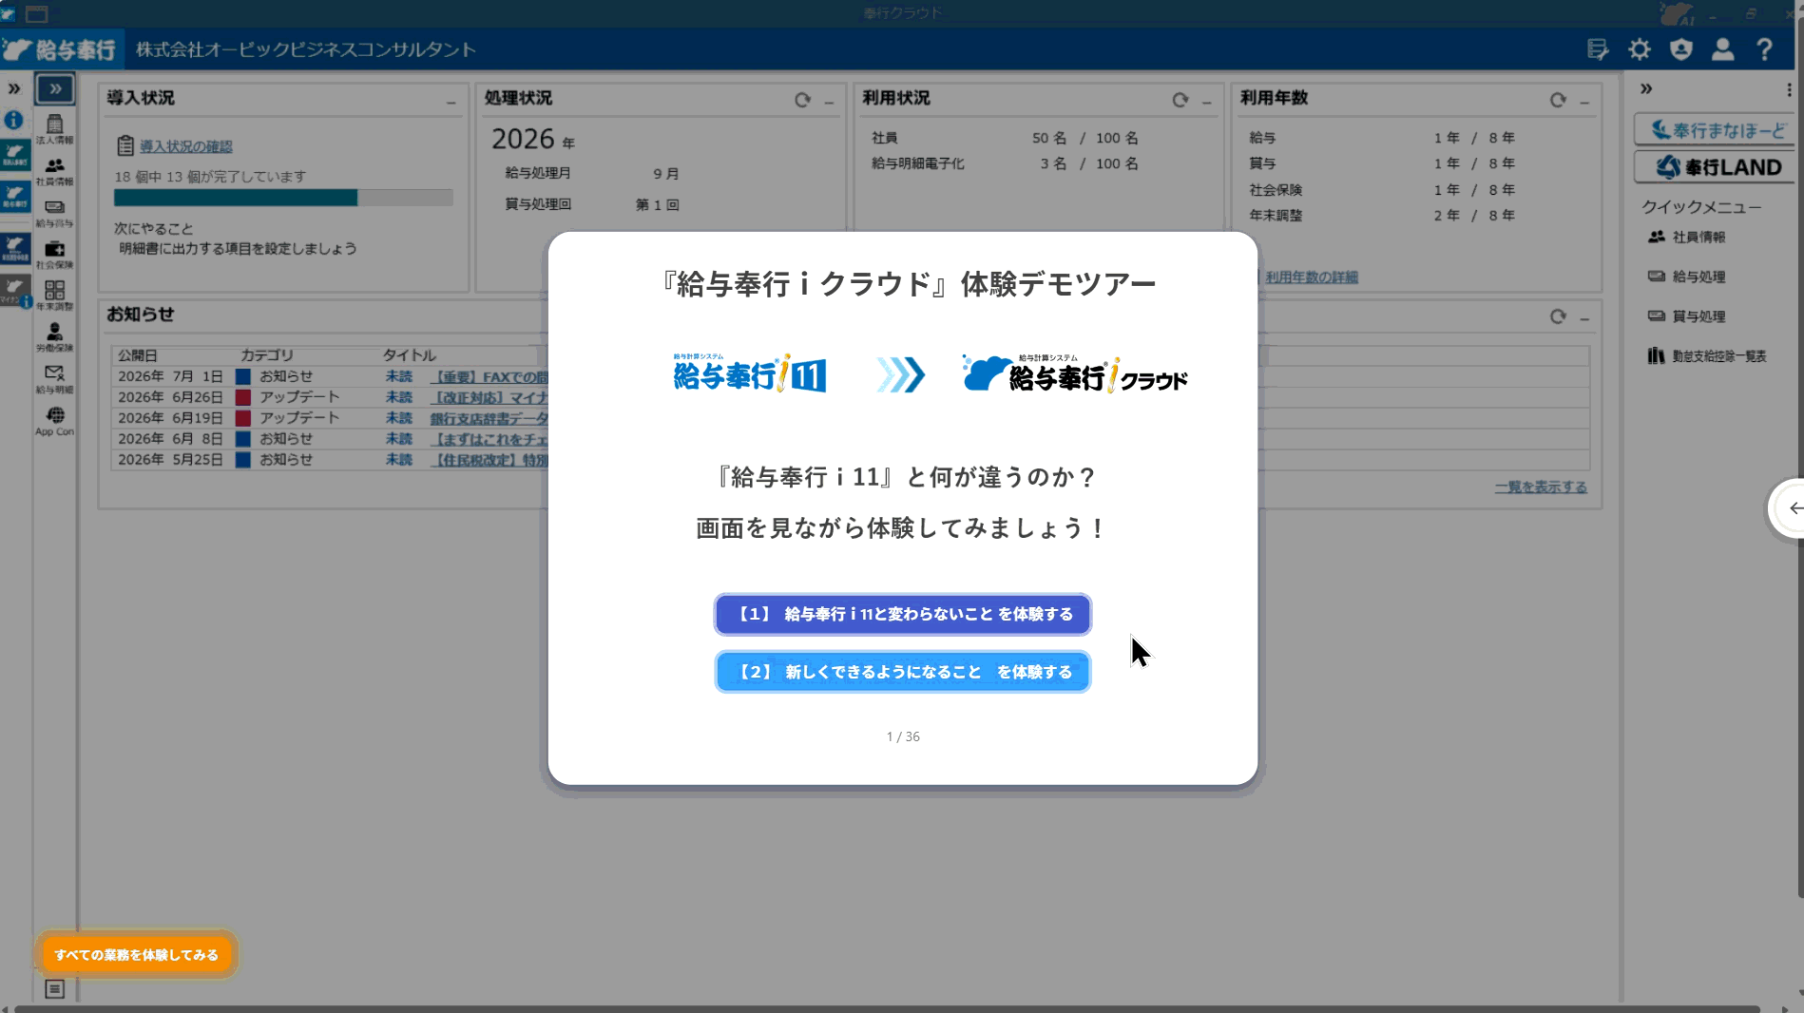Open the shield user security icon
This screenshot has width=1804, height=1013.
(x=1681, y=49)
